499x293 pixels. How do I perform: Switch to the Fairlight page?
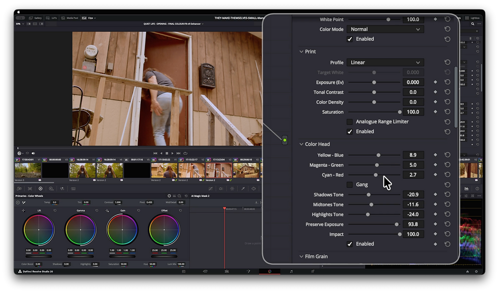pyautogui.click(x=291, y=271)
